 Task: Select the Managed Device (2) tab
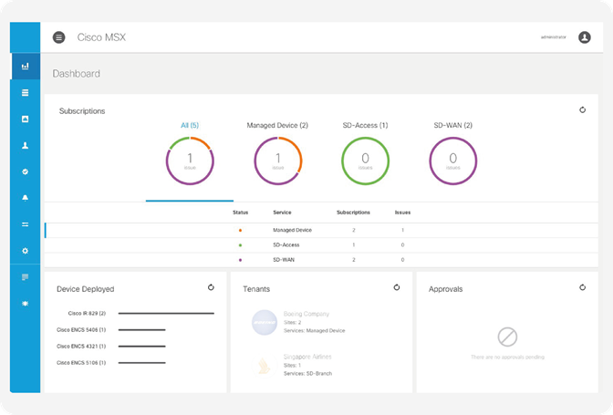[x=277, y=126]
